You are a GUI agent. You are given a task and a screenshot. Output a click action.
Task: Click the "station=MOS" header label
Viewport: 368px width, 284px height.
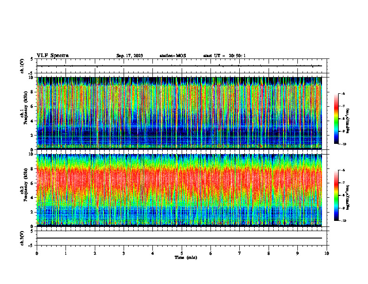[x=173, y=56]
